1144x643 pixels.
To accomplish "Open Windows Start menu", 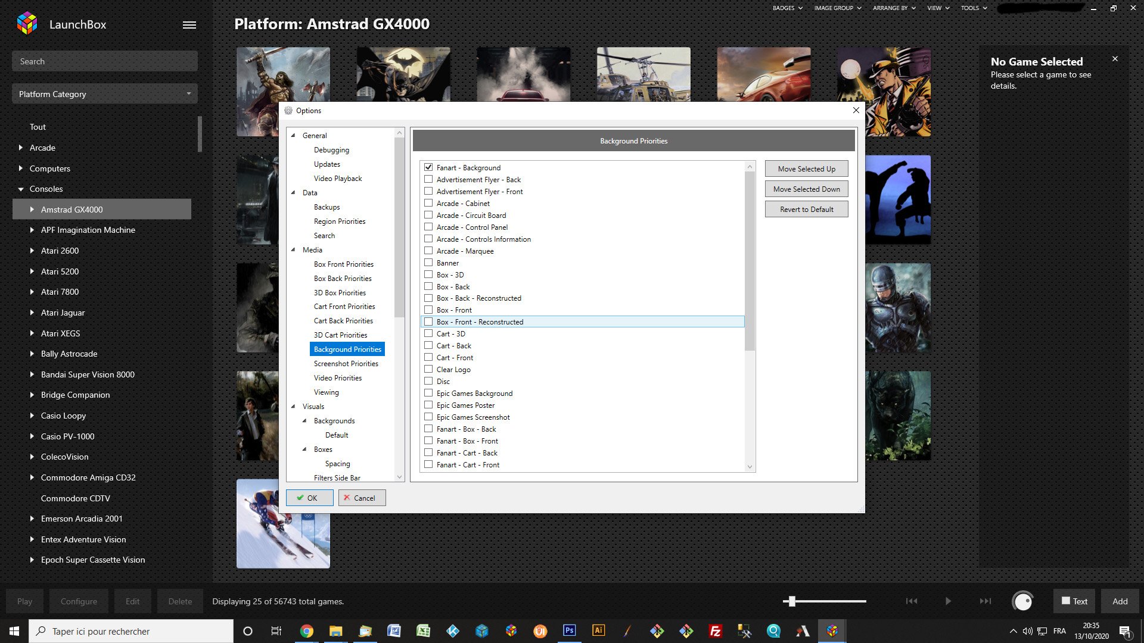I will tap(14, 631).
